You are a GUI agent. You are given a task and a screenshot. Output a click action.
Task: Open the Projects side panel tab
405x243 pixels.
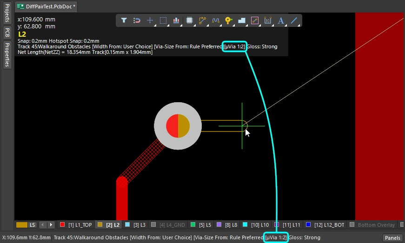tap(7, 13)
